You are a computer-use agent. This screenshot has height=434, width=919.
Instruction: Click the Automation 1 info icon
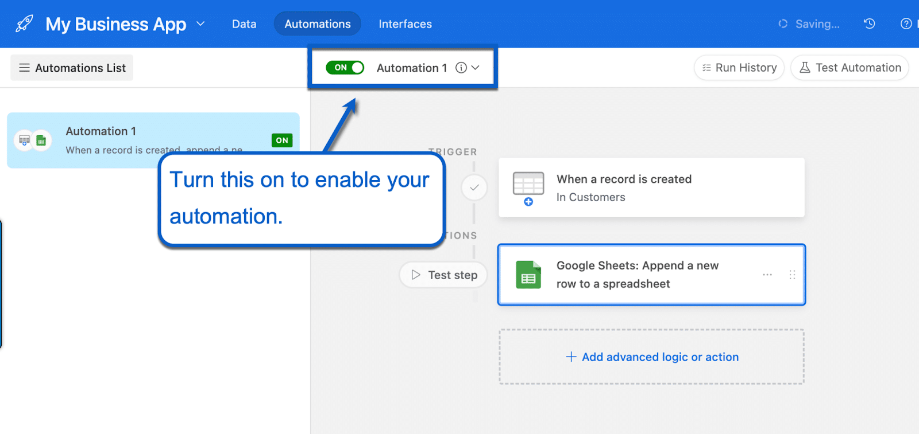(461, 68)
